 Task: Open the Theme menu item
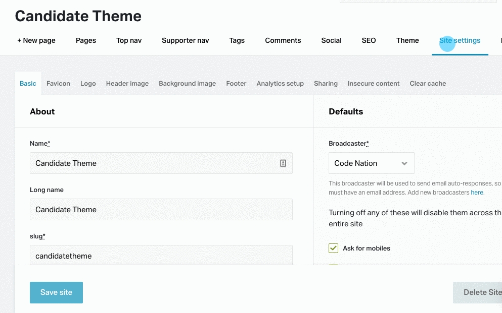[x=407, y=41]
